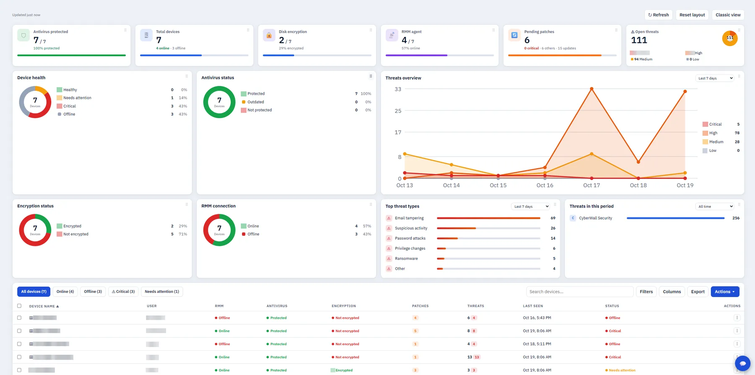The image size is (755, 375).
Task: Check the device row with 13 threats
Action: [19, 357]
